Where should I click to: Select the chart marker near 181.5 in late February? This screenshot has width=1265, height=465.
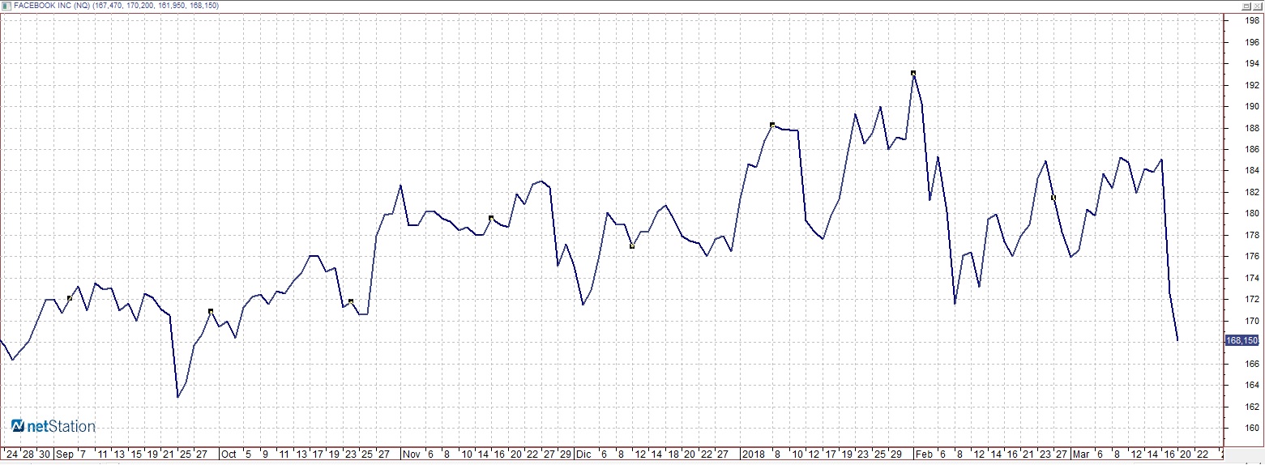click(x=1053, y=198)
